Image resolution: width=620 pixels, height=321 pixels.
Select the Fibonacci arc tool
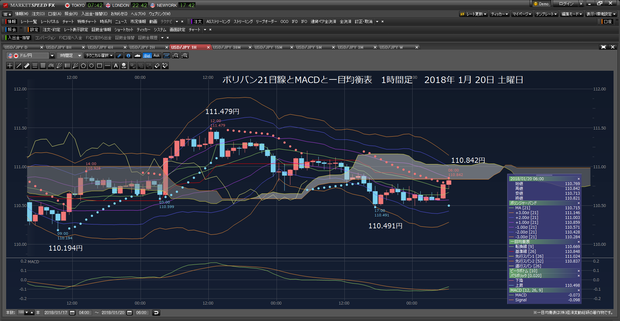tap(51, 66)
